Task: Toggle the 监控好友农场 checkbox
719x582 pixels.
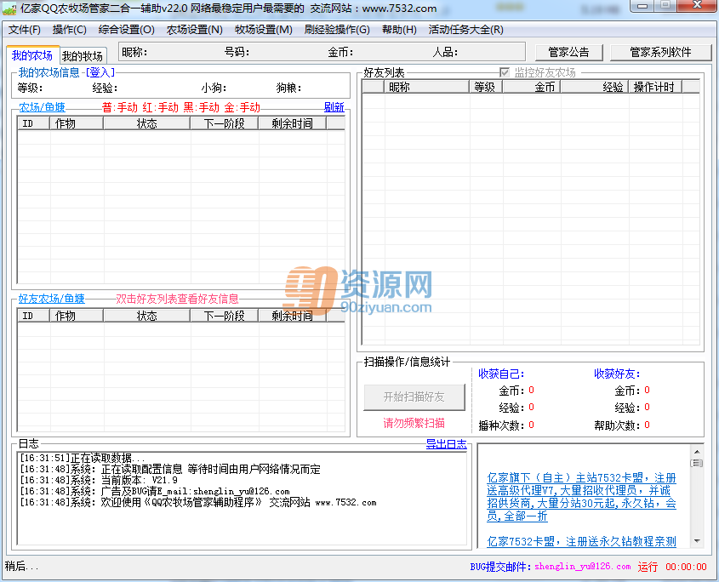Action: 505,72
